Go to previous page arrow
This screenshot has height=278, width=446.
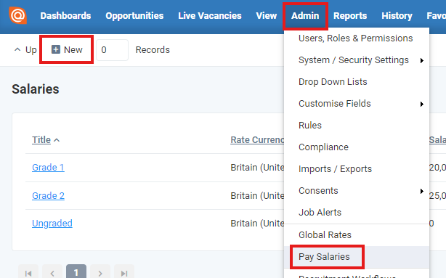52,273
